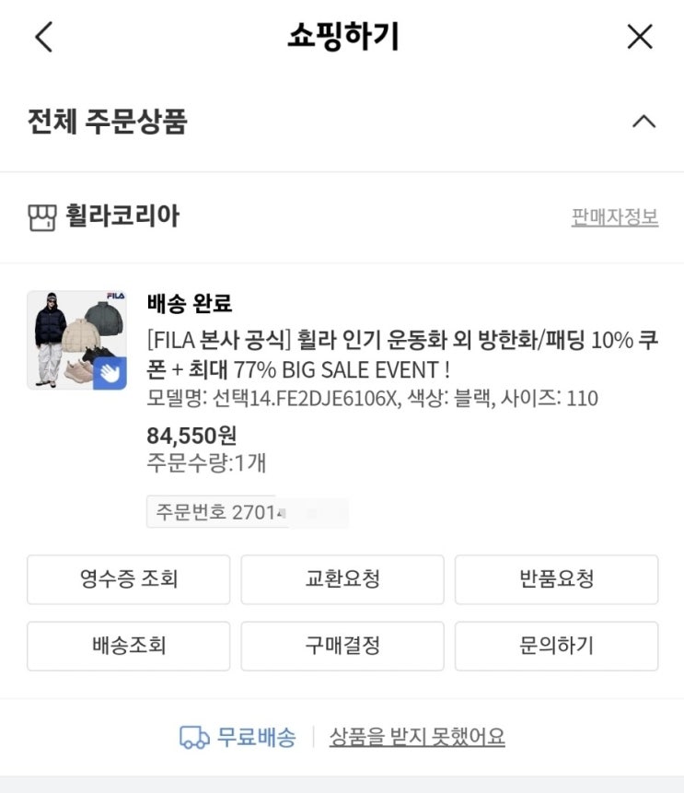Open the 판매자정보 link
684x793 pixels.
pyautogui.click(x=614, y=217)
